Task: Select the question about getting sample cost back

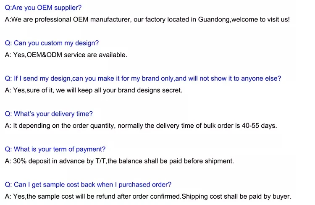Action: click(x=88, y=184)
